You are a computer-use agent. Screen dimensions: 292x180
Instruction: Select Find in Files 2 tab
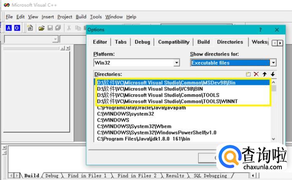tap(137, 175)
